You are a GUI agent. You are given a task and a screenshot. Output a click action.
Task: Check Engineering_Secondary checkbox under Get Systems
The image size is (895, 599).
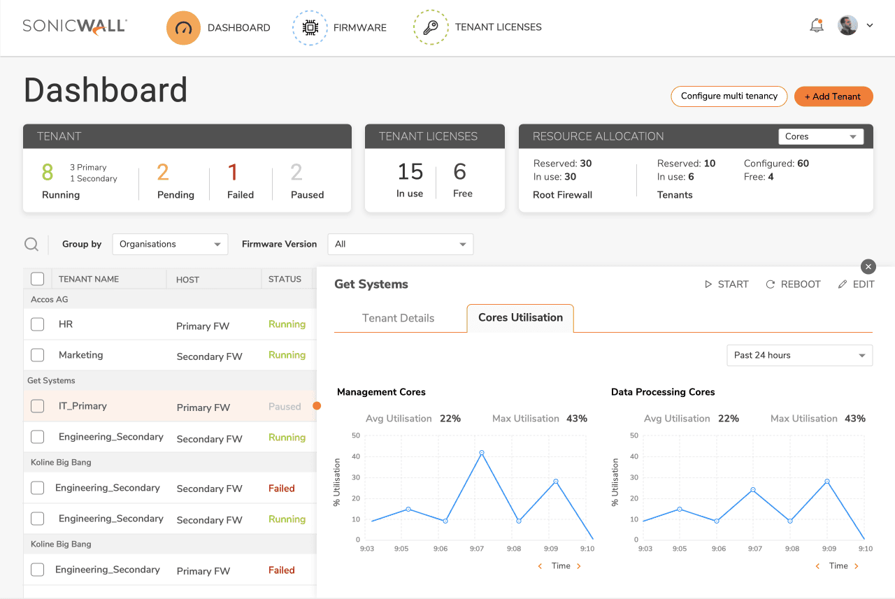(x=38, y=437)
